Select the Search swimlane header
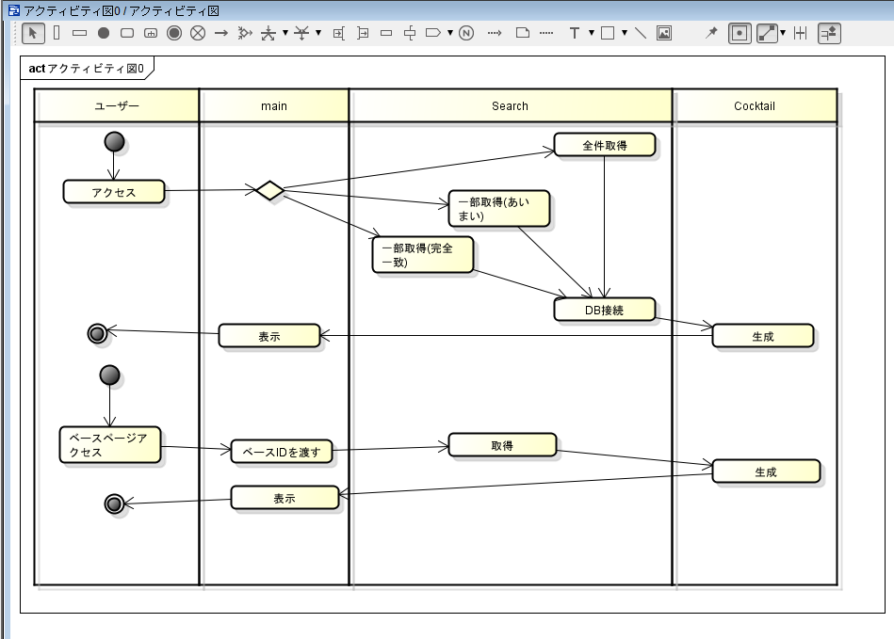894x639 pixels. pos(510,106)
